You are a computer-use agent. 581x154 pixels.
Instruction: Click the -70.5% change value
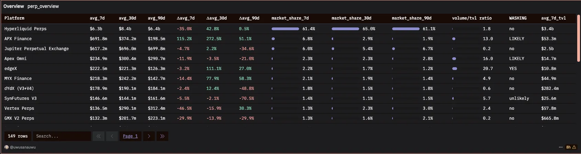pos(247,98)
